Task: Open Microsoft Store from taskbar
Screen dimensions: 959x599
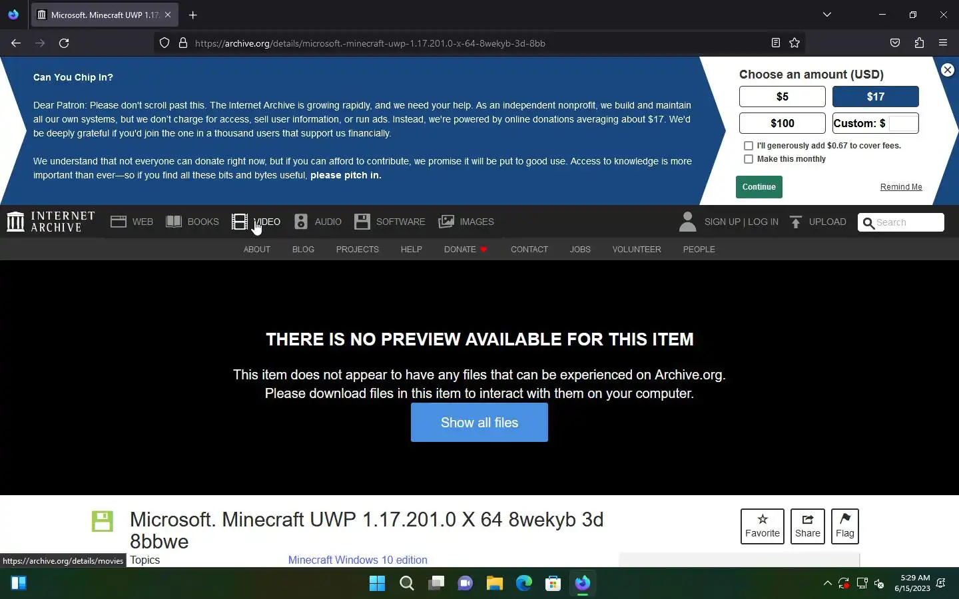Action: pos(553,584)
